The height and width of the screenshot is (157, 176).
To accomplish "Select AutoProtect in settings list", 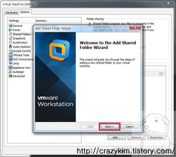I will pyautogui.click(x=20, y=43).
